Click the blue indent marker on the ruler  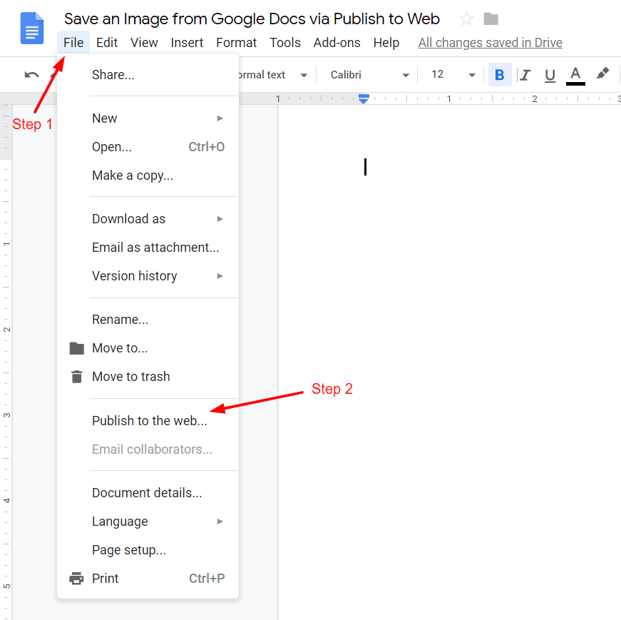tap(364, 99)
